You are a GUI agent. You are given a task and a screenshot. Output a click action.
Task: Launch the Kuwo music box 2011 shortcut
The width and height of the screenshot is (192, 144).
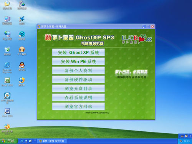coord(7,129)
